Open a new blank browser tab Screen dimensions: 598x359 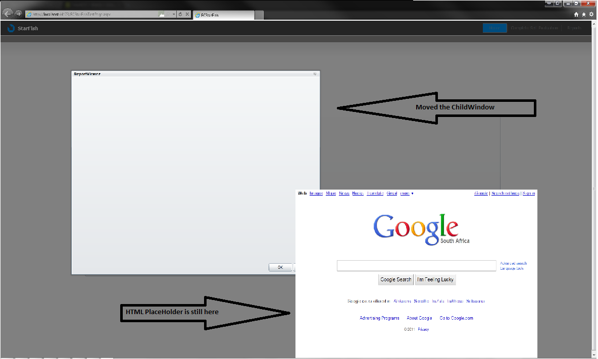pyautogui.click(x=259, y=15)
